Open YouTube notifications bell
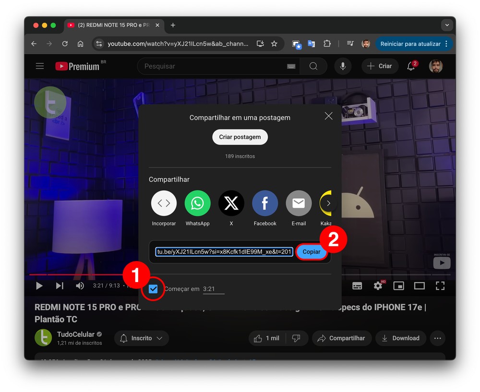Image resolution: width=480 pixels, height=392 pixels. tap(411, 66)
